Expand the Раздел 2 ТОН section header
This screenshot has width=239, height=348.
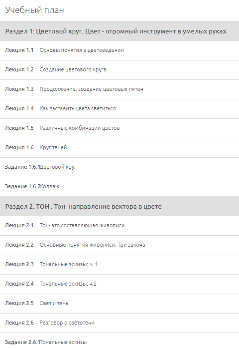pos(119,206)
